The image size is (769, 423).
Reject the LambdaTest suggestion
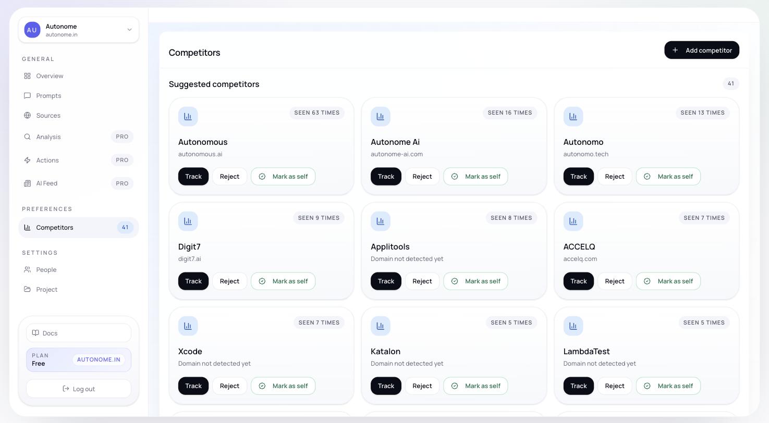(615, 386)
